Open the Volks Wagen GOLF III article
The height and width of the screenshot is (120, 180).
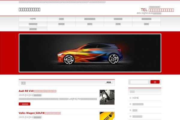coord(40,113)
